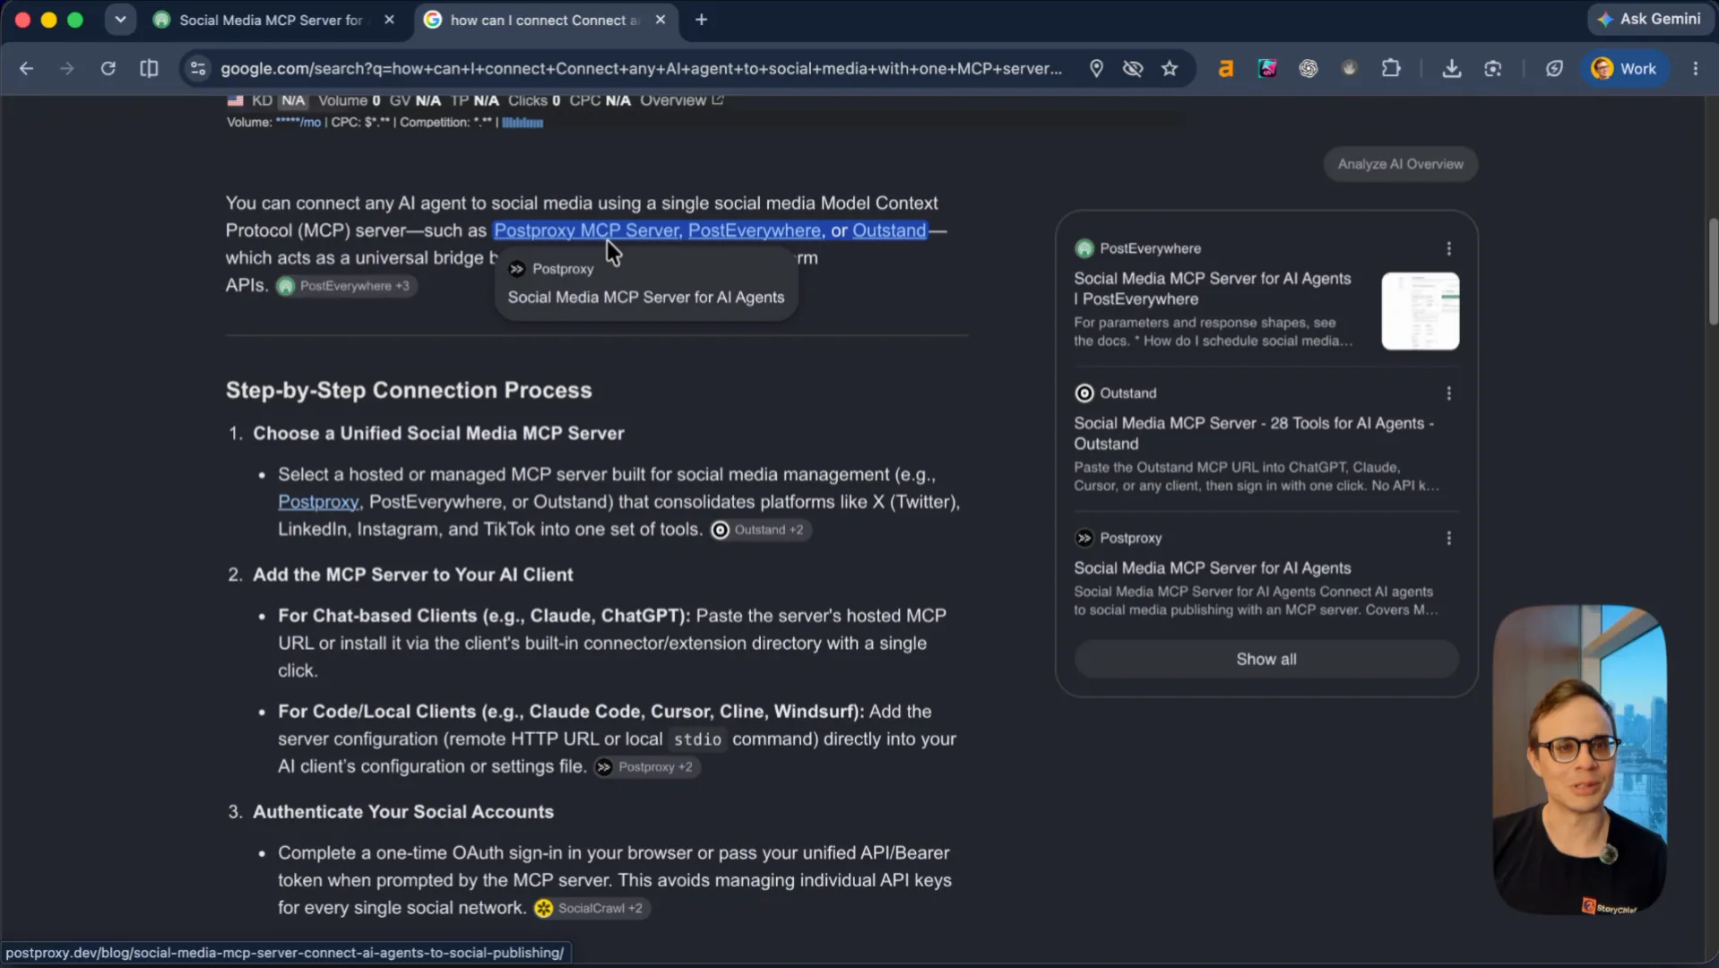View site information for google.com
1719x968 pixels.
[x=198, y=69]
